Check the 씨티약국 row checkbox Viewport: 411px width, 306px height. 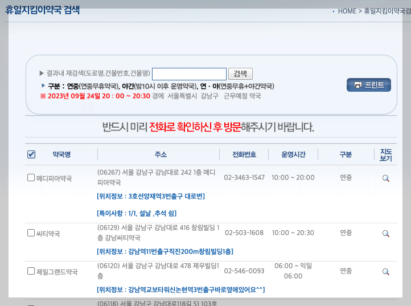(x=31, y=233)
